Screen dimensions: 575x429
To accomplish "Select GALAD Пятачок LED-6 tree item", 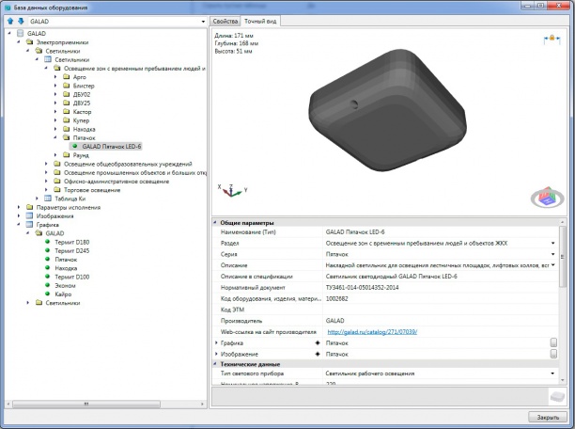I will [x=109, y=146].
